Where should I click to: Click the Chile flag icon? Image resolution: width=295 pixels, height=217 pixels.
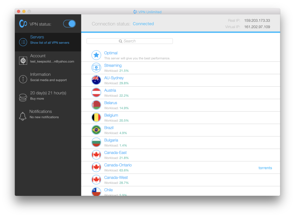(x=96, y=192)
